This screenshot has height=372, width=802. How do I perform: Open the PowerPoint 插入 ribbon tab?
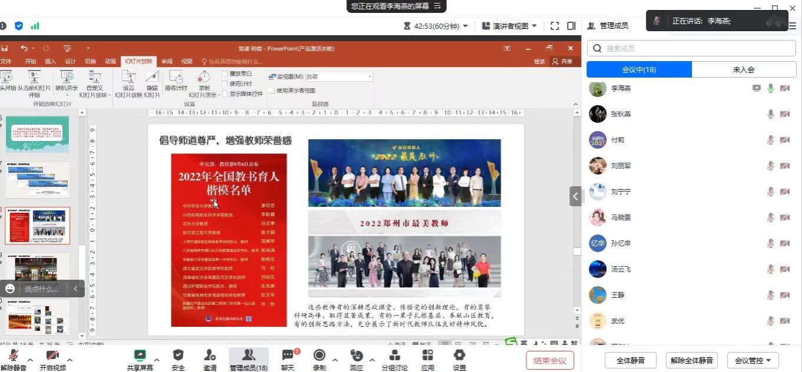point(51,61)
